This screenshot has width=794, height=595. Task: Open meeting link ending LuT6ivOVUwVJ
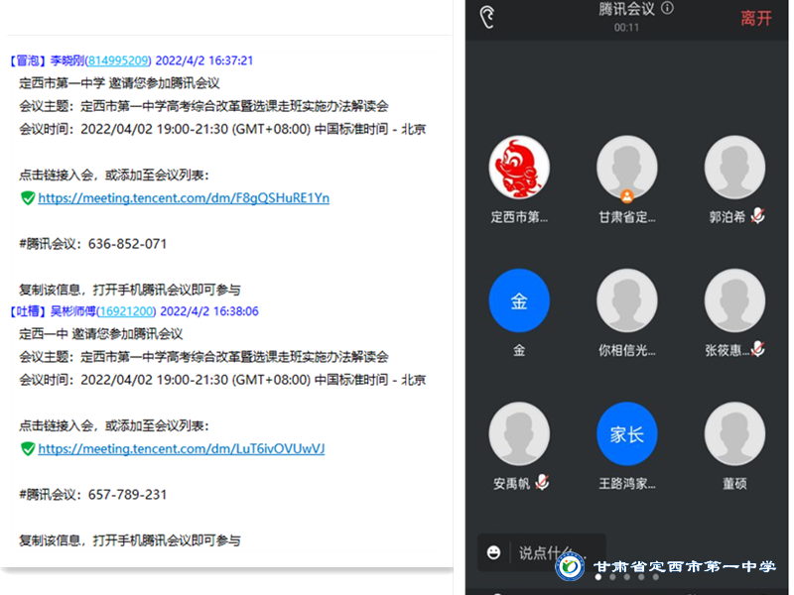click(x=182, y=449)
